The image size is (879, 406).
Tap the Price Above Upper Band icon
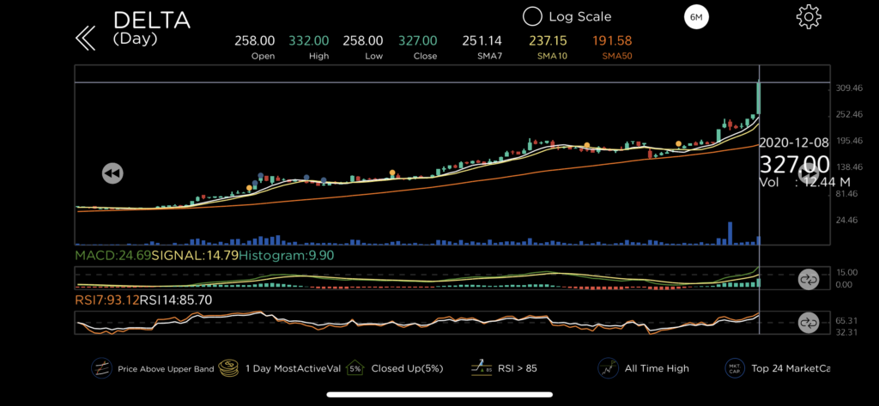click(102, 368)
